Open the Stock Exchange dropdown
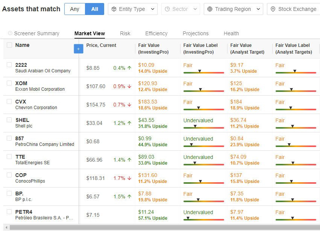Screen dimensions: 320x231 (293, 9)
